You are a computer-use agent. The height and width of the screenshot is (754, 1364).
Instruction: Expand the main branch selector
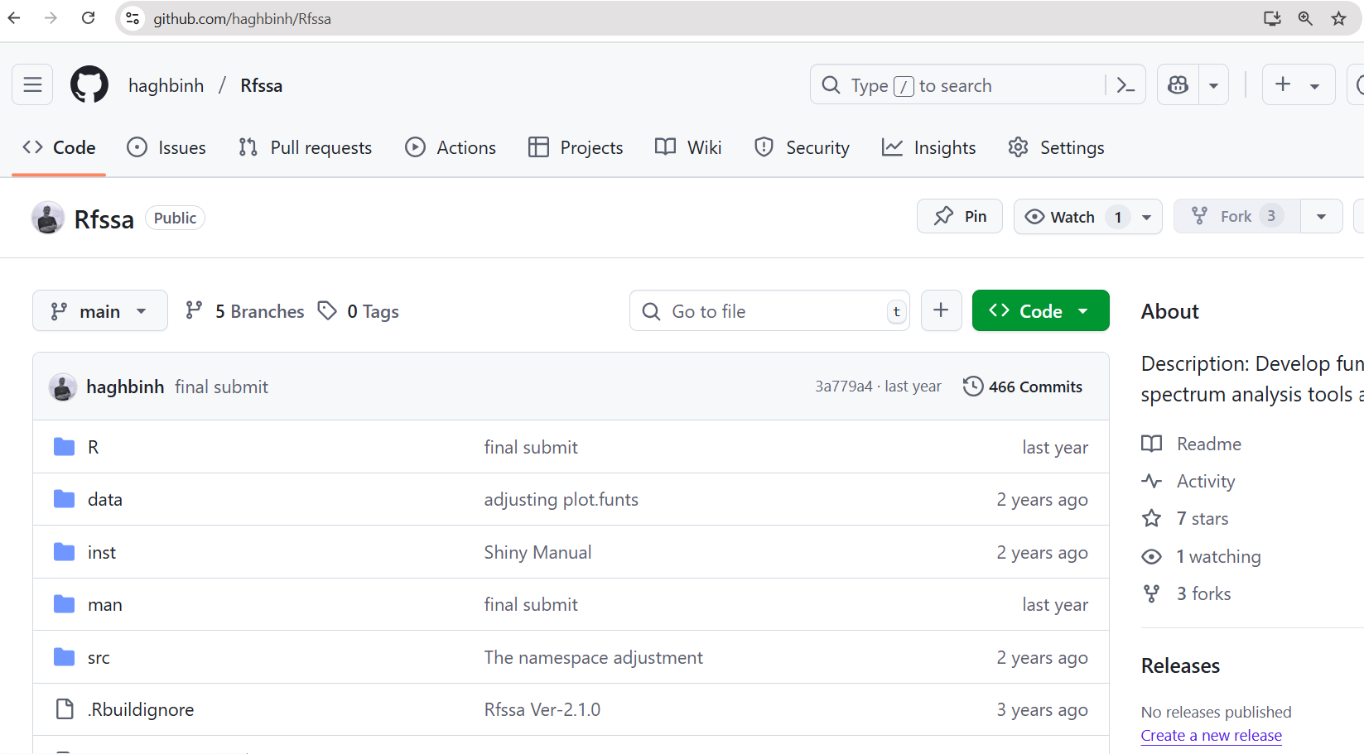coord(99,310)
